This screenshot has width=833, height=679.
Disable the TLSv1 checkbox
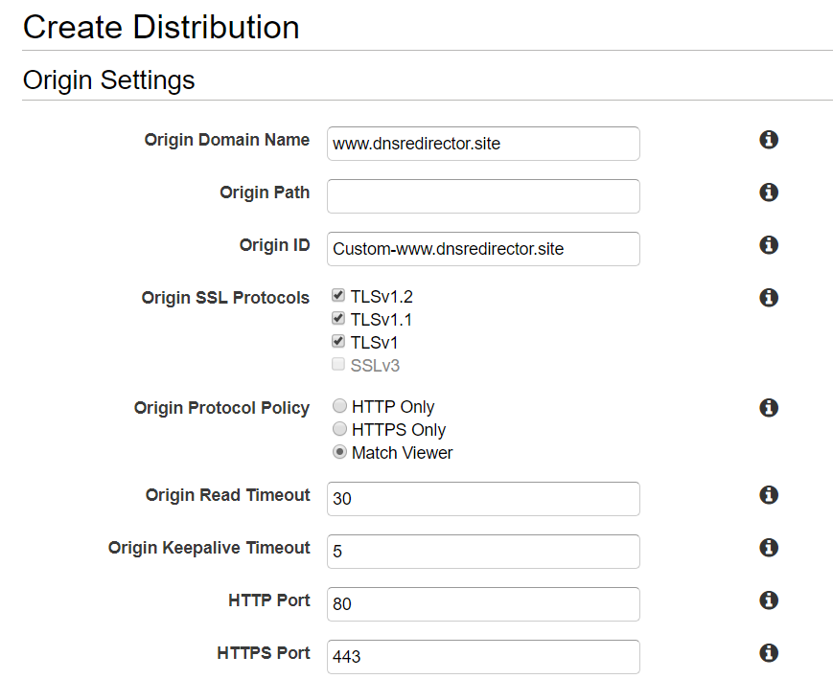[338, 342]
